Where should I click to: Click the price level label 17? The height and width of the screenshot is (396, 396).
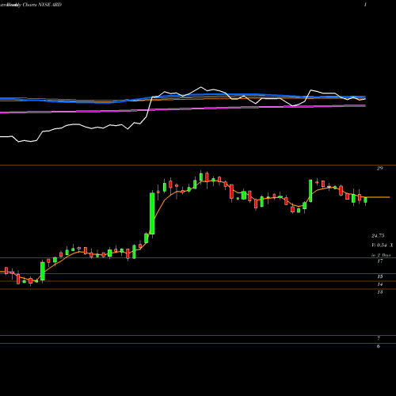380,261
